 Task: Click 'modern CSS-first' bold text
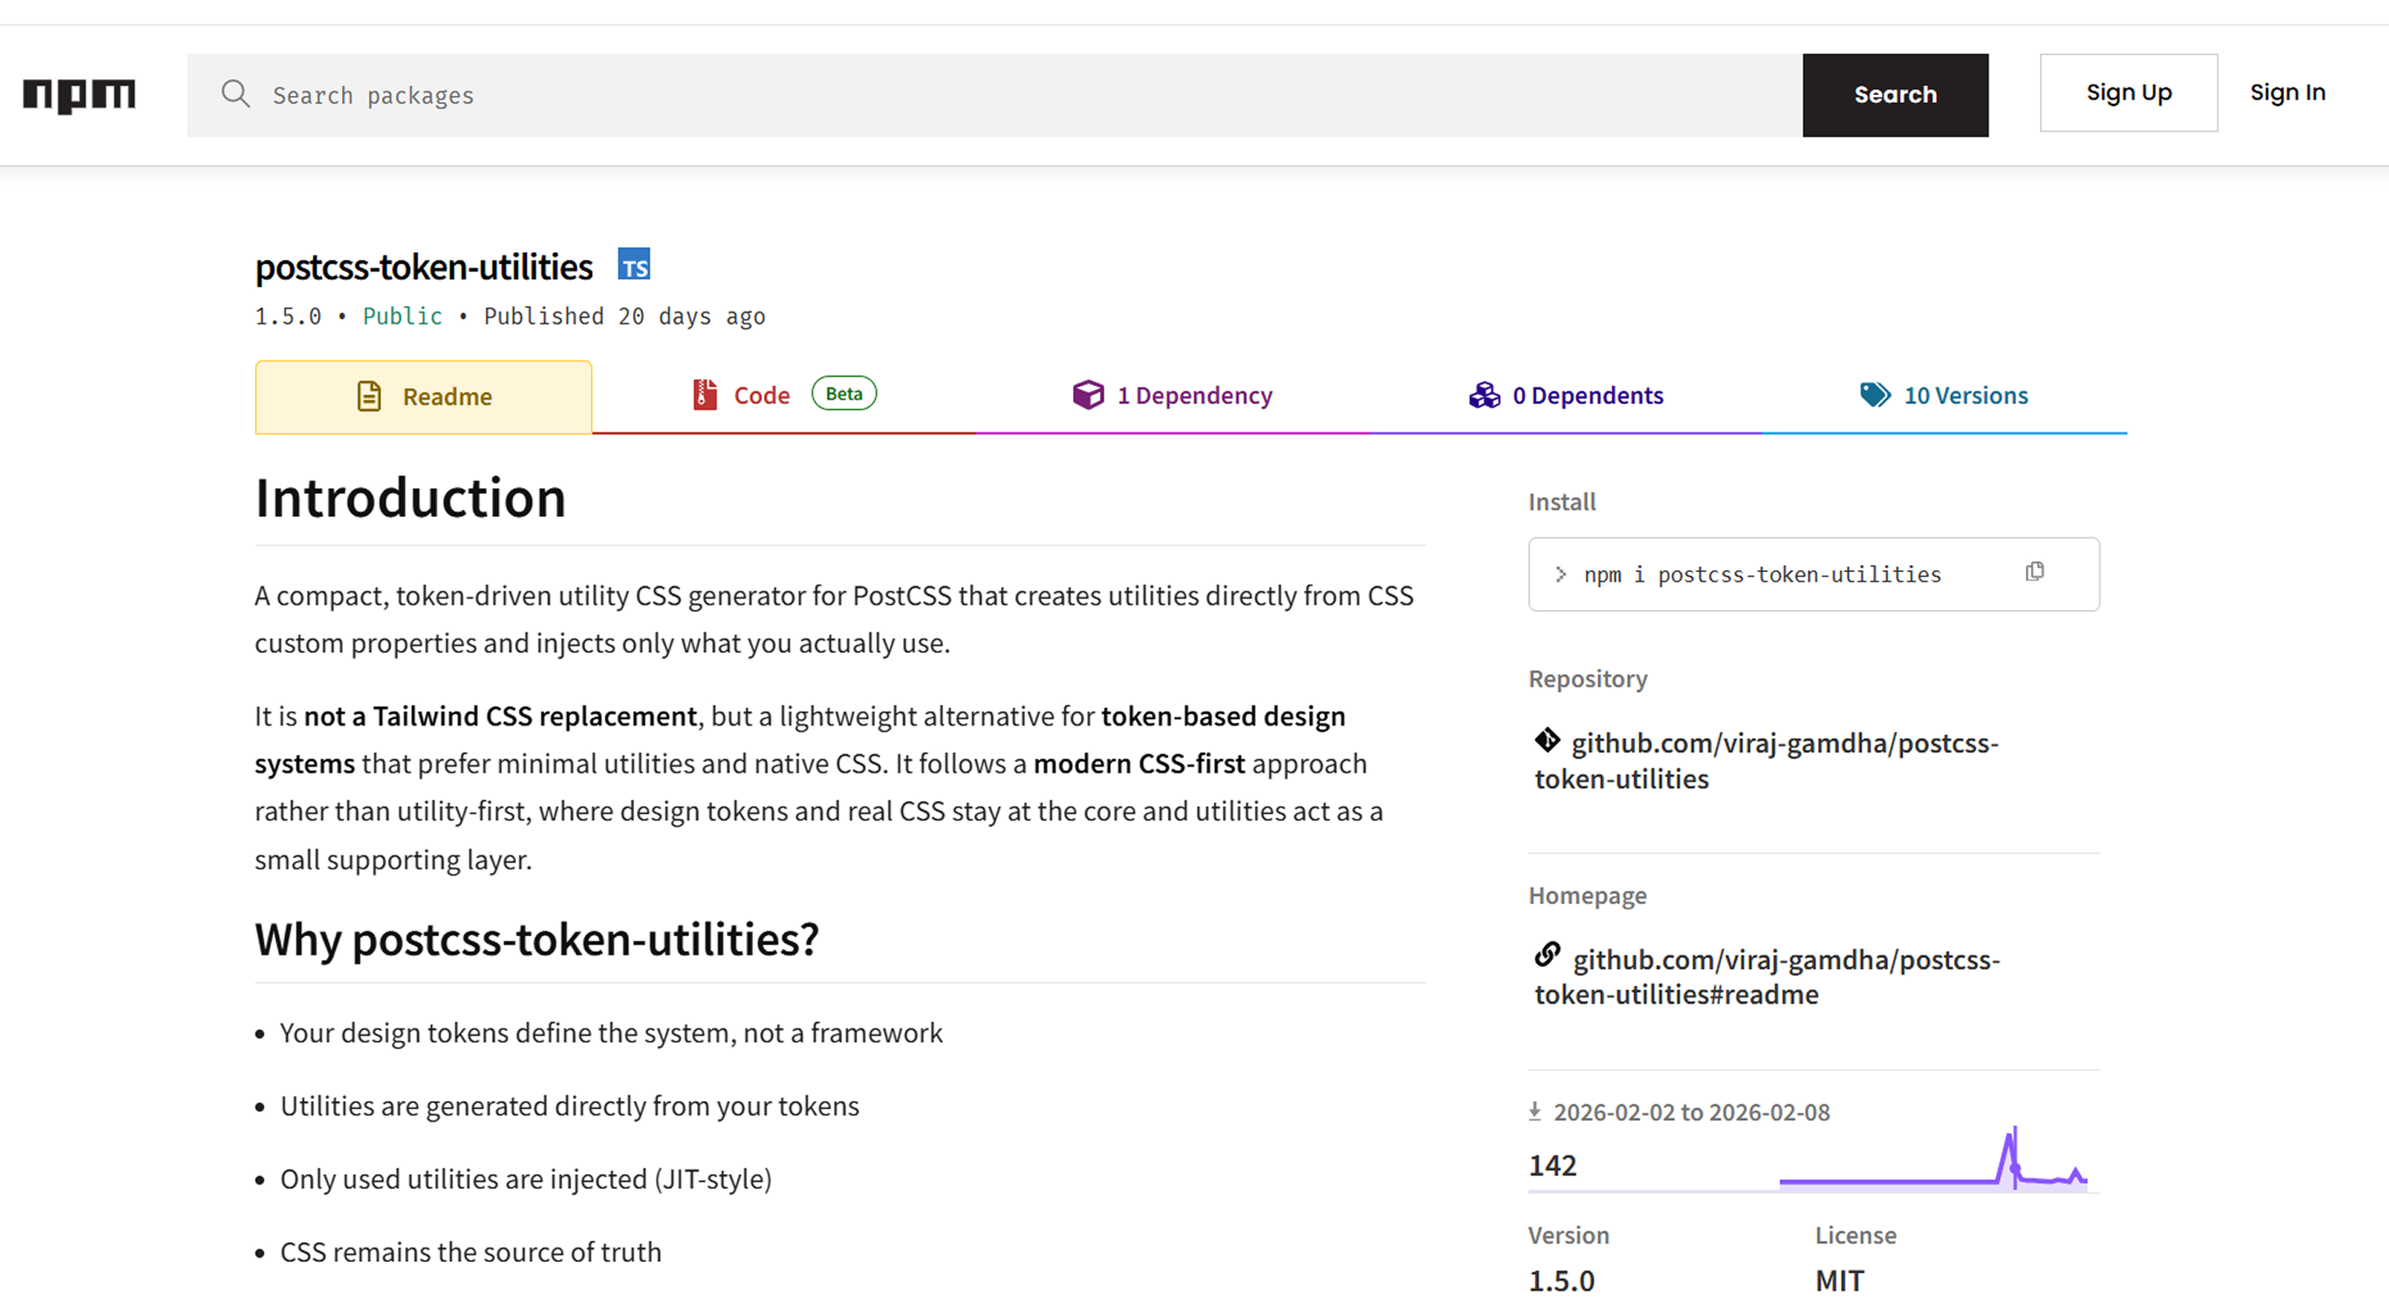pyautogui.click(x=1139, y=763)
